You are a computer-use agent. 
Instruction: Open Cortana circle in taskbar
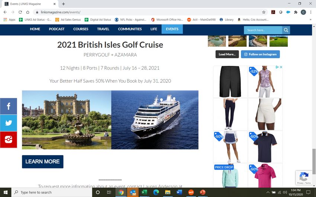98,193
